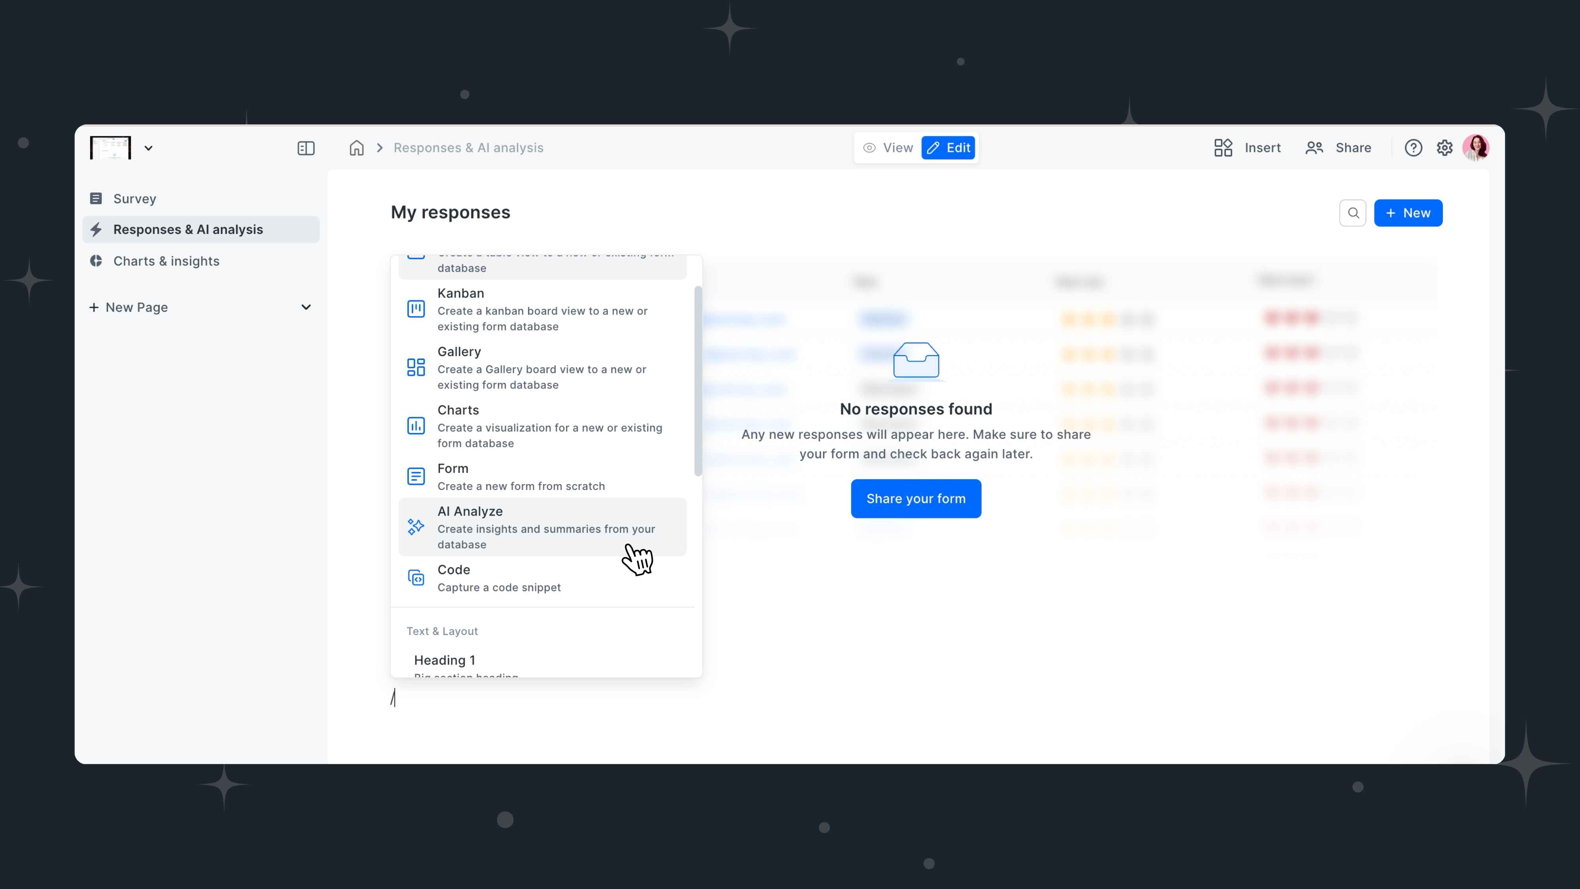Viewport: 1580px width, 889px height.
Task: Switch to Edit mode
Action: [x=948, y=148]
